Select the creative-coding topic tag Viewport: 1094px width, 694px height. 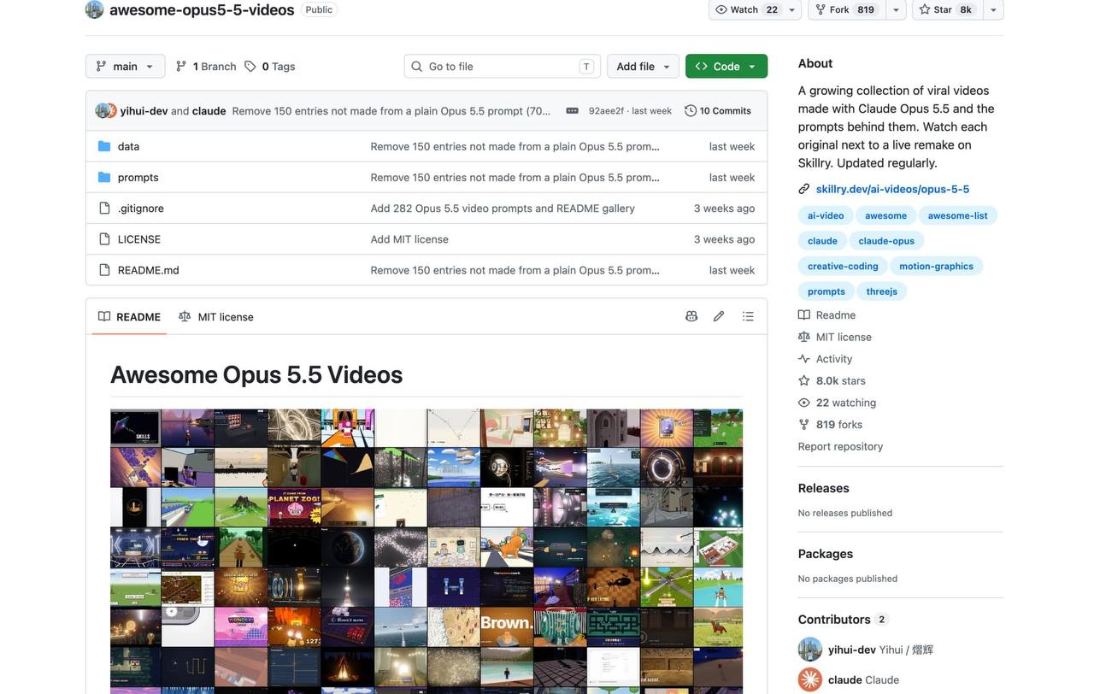843,266
